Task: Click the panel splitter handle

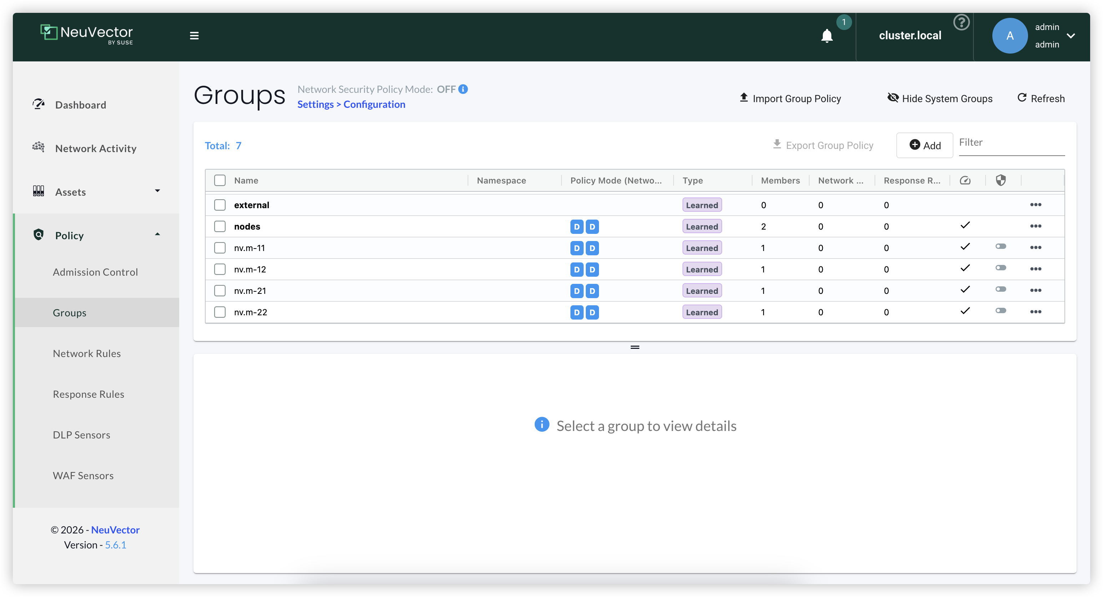Action: click(x=635, y=347)
